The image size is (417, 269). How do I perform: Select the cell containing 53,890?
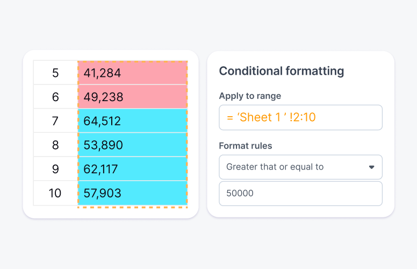click(132, 145)
